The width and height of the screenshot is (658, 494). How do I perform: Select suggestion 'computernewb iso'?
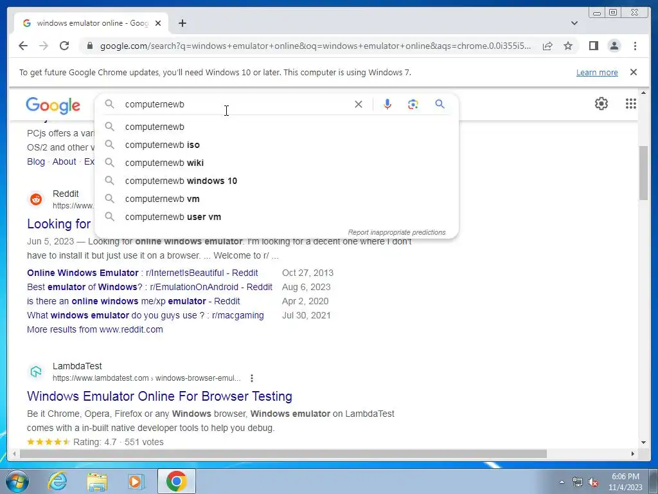pos(276,145)
